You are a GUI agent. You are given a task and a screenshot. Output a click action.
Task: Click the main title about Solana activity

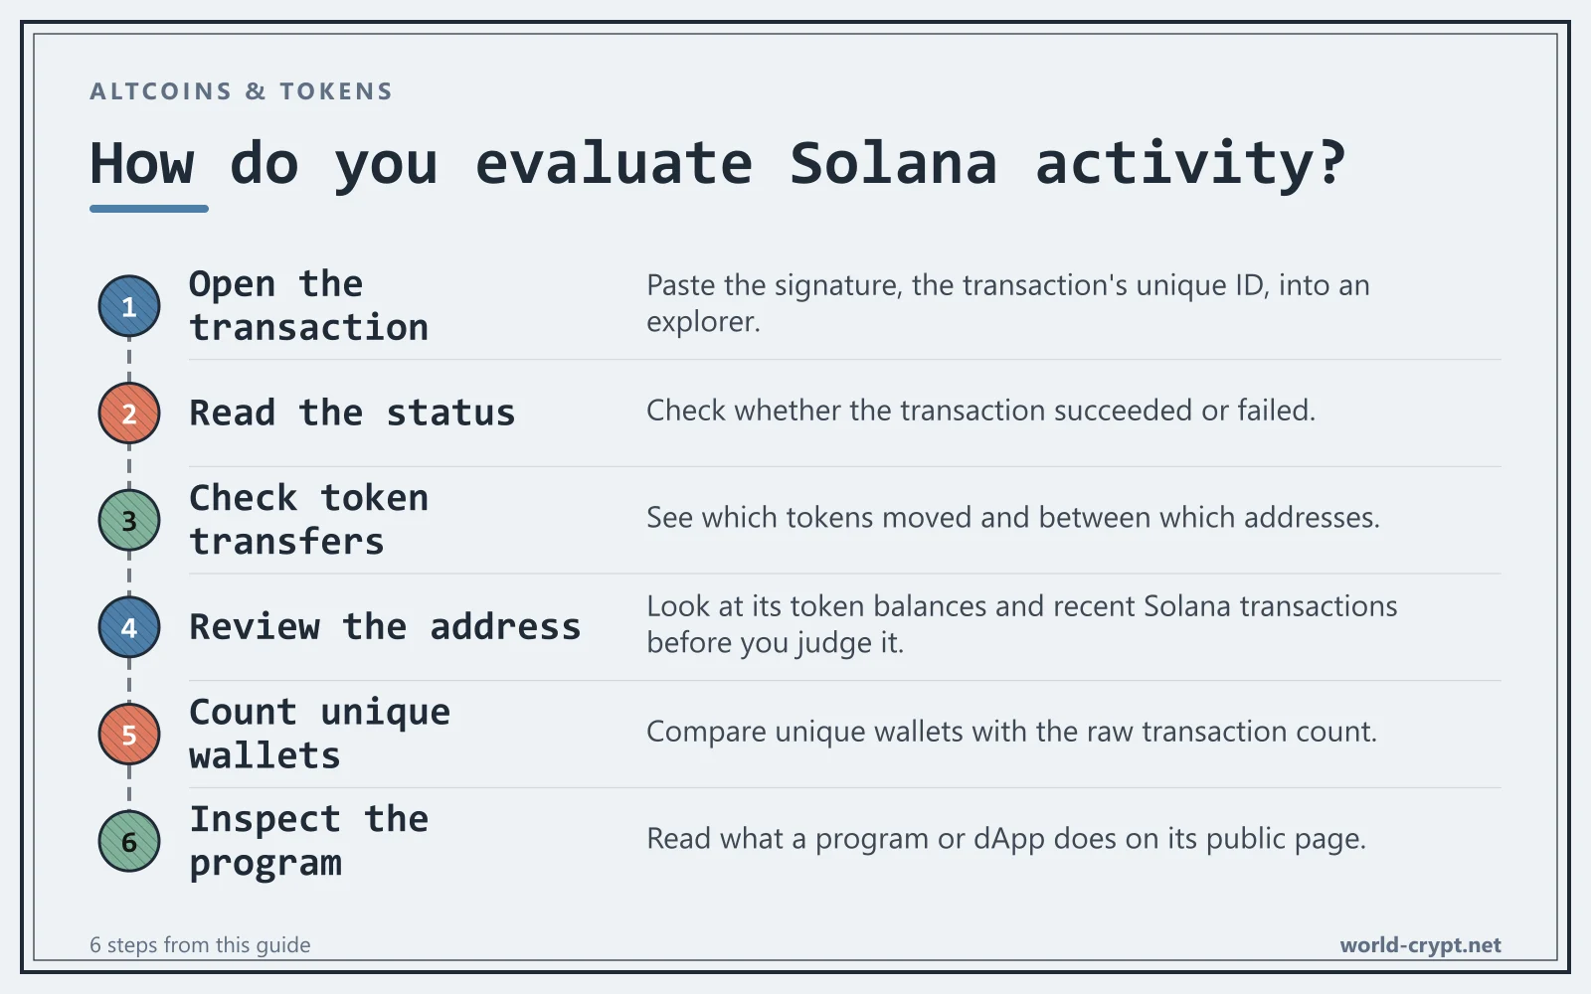point(718,164)
